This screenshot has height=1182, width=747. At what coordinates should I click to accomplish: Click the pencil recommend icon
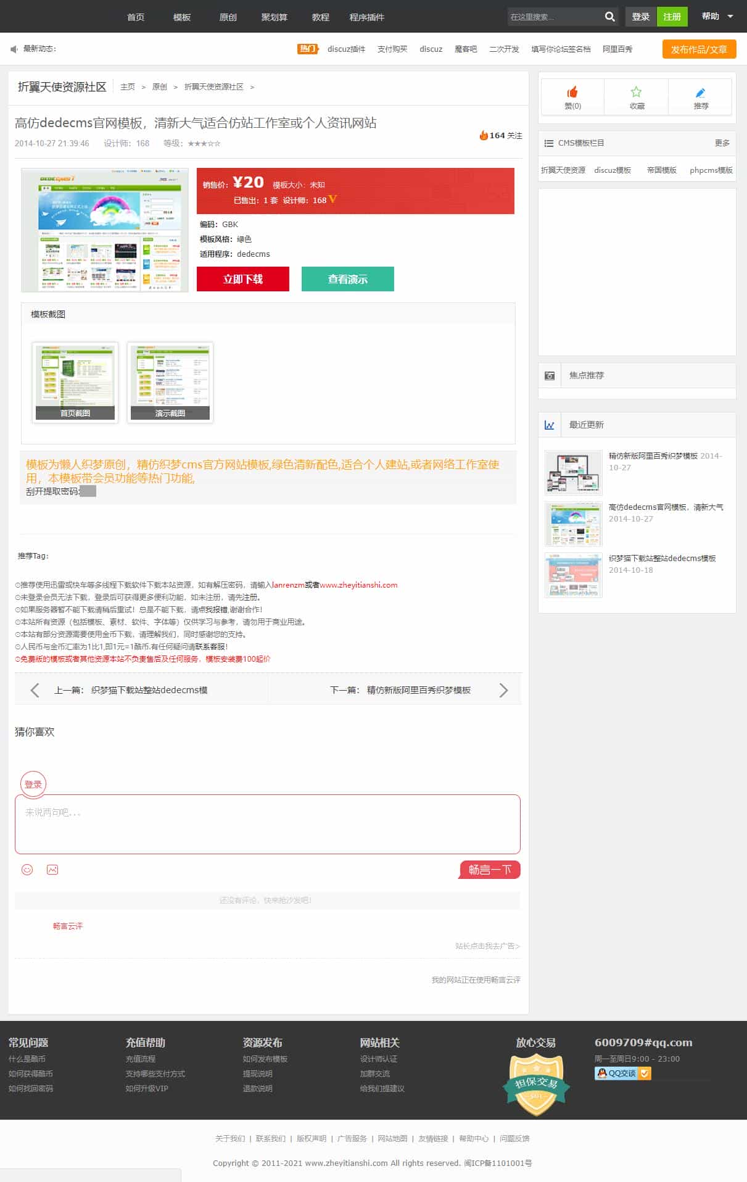point(700,93)
